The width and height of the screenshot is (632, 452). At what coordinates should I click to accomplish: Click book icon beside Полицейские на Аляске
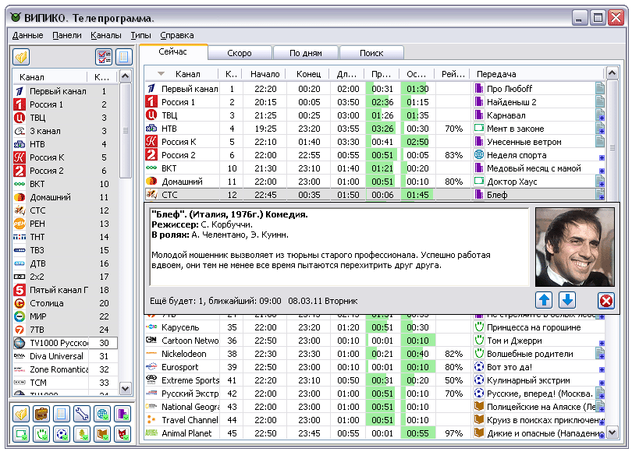coord(479,407)
